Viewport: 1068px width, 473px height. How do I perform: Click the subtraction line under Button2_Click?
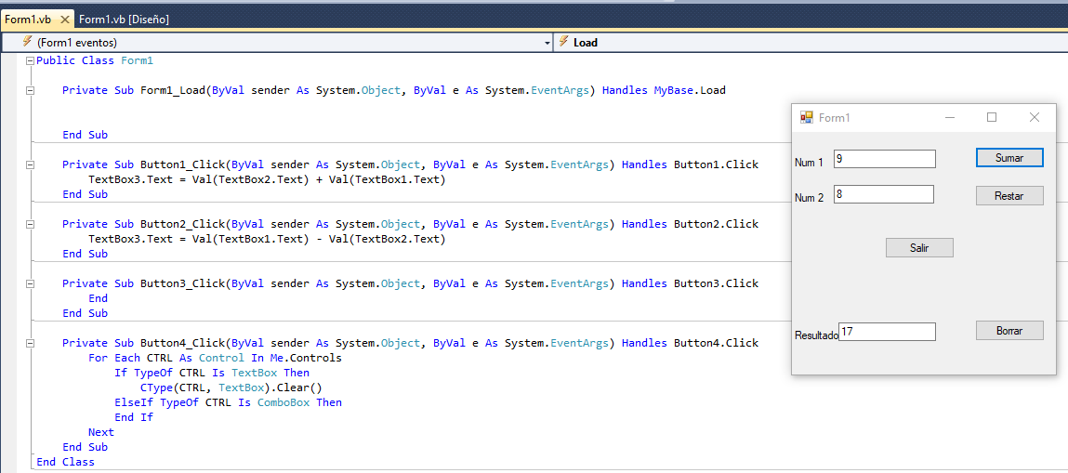pyautogui.click(x=267, y=240)
